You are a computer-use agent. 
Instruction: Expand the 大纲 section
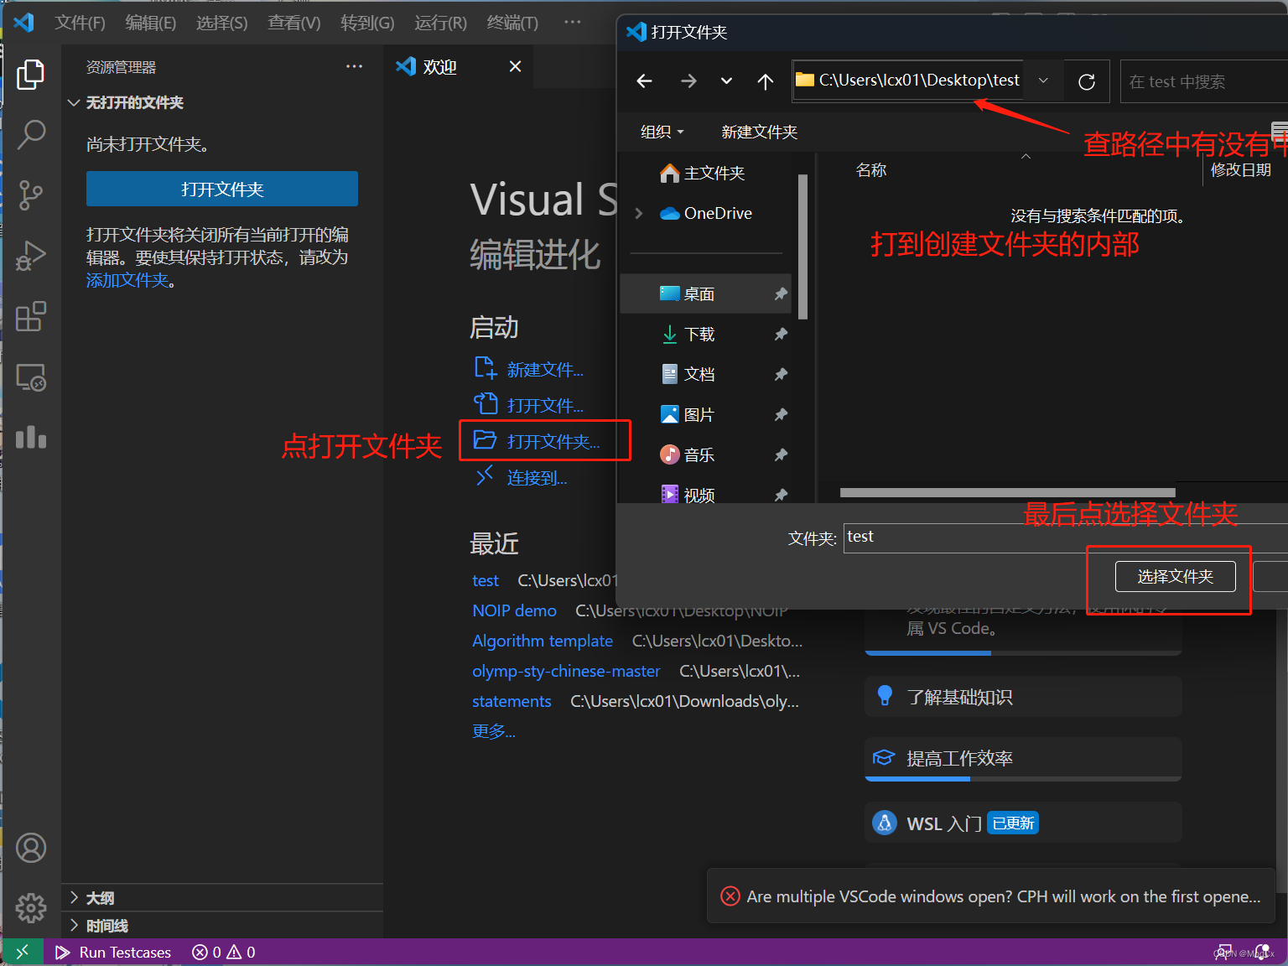point(222,898)
